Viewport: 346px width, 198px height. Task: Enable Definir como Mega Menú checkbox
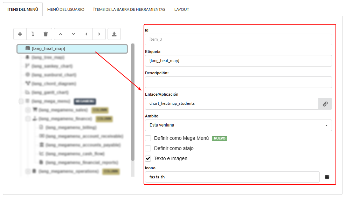pos(148,138)
